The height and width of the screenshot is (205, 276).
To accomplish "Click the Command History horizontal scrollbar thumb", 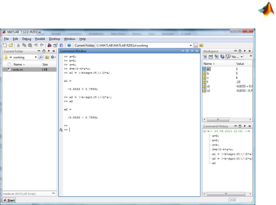I will point(226,194).
